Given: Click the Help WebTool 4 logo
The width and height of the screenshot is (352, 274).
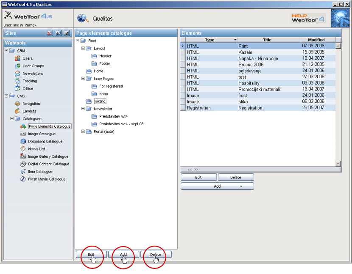Looking at the screenshot, I should [x=308, y=18].
